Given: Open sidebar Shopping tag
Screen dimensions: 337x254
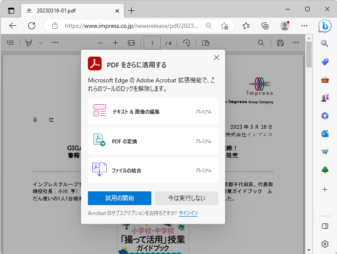Looking at the screenshot, I should [325, 62].
